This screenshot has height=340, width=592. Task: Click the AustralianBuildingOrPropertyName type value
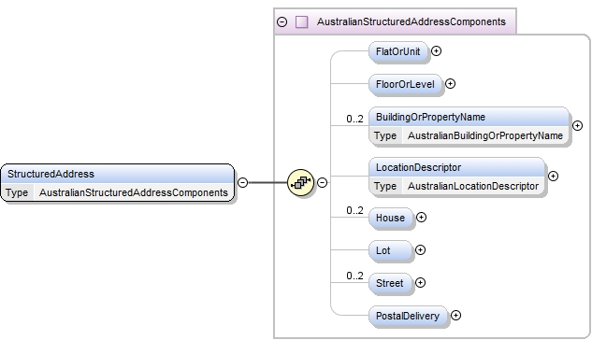485,135
